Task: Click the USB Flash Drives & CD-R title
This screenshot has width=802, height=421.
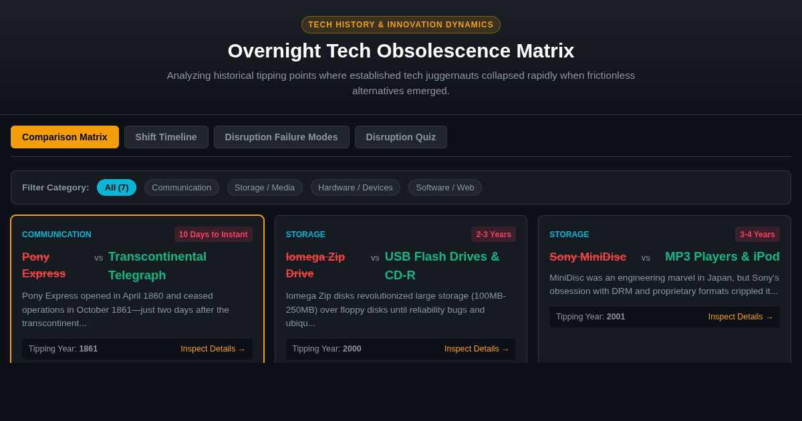Action: tap(442, 266)
